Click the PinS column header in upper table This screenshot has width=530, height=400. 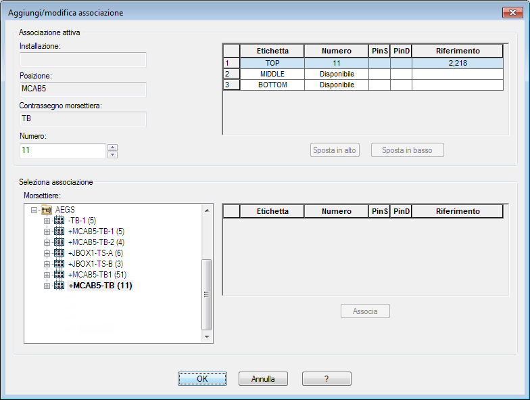(380, 51)
